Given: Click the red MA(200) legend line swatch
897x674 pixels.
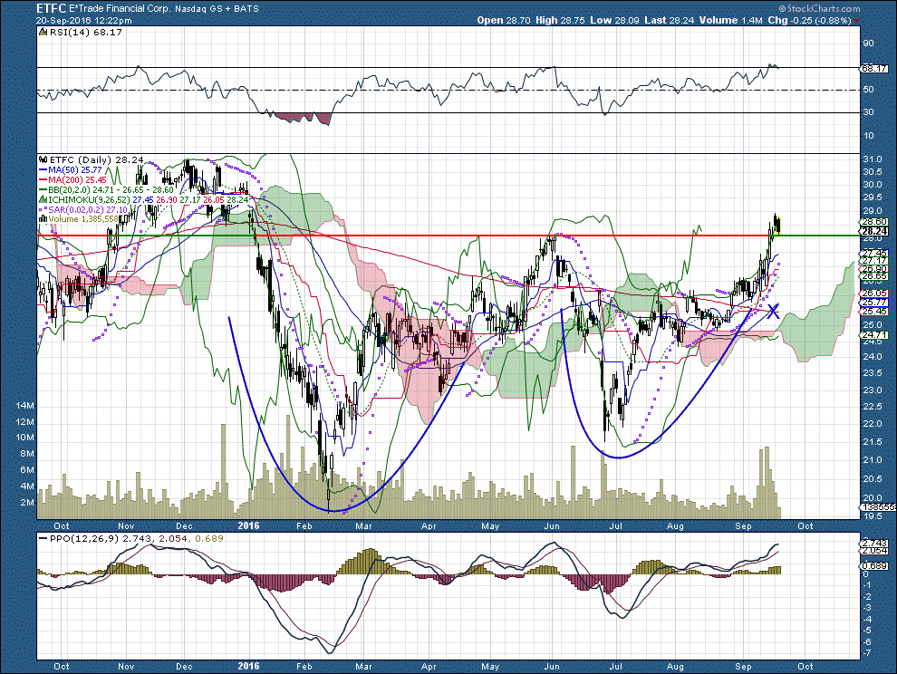Looking at the screenshot, I should pos(43,180).
